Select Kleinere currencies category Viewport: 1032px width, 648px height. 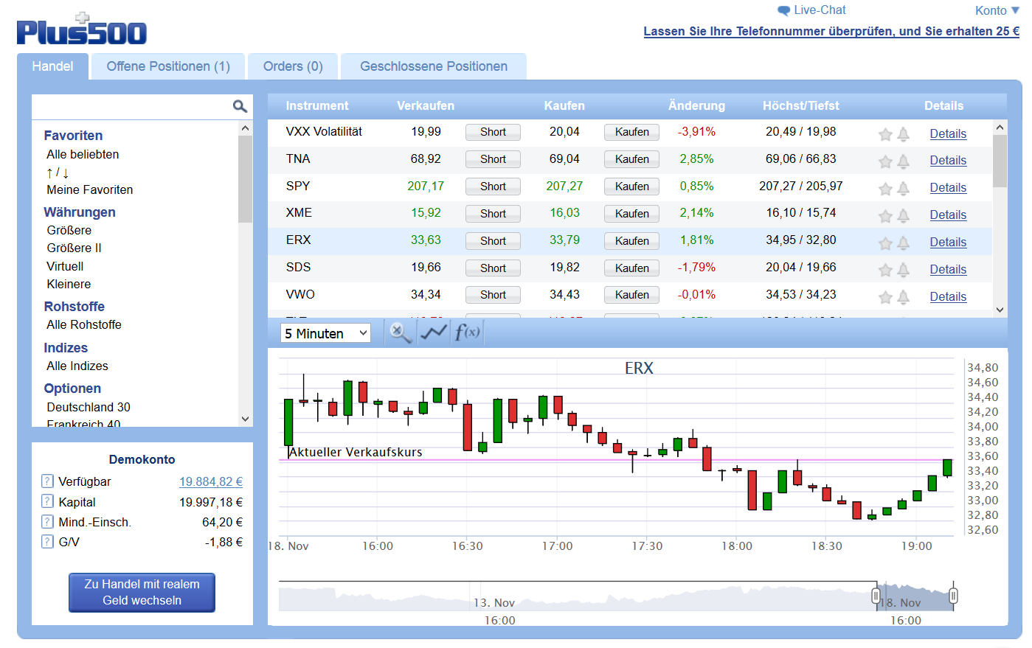pyautogui.click(x=69, y=284)
